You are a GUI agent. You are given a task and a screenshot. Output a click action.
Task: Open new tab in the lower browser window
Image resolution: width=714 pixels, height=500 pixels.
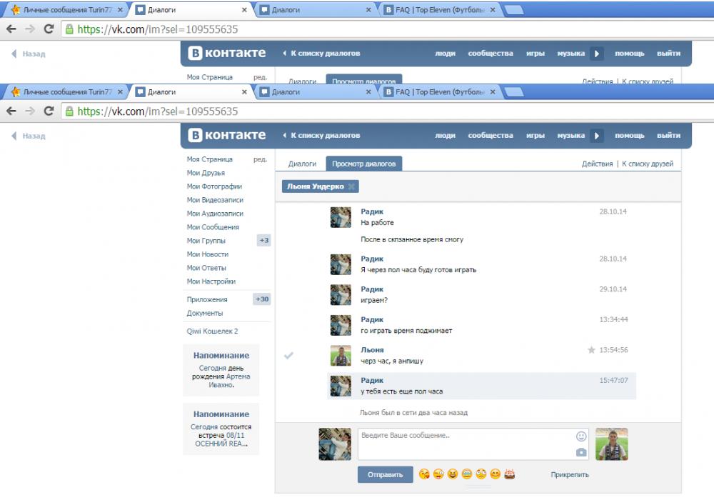[x=515, y=92]
